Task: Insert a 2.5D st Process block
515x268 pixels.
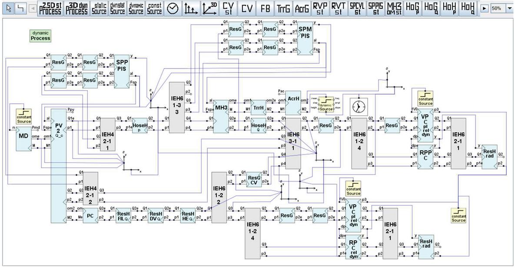Action: click(x=50, y=9)
